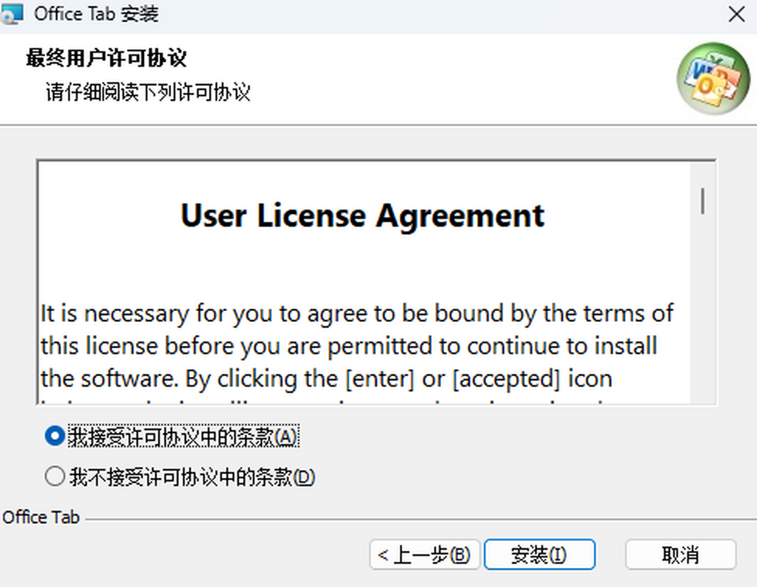
Task: Select the 我接受许可协议中的条款 radio circle
Action: 55,436
